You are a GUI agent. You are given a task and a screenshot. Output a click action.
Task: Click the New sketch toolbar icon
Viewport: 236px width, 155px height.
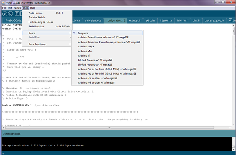pyautogui.click(x=17, y=14)
